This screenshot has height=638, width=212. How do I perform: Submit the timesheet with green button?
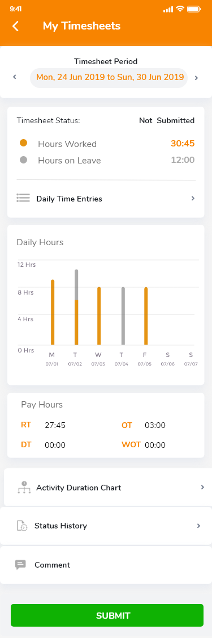pos(107,615)
